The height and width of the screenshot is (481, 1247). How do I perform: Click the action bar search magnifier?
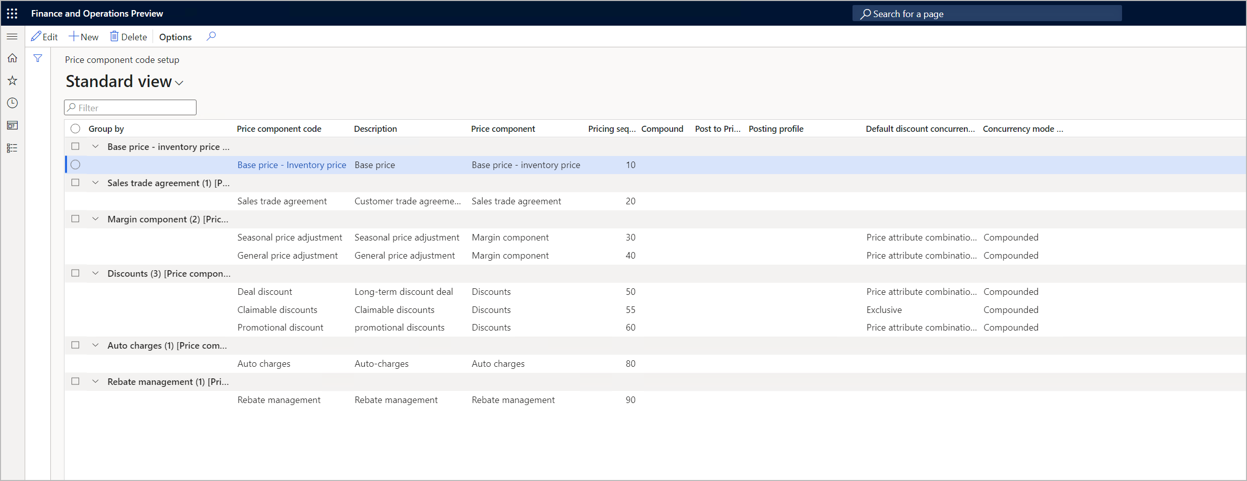pyautogui.click(x=211, y=37)
